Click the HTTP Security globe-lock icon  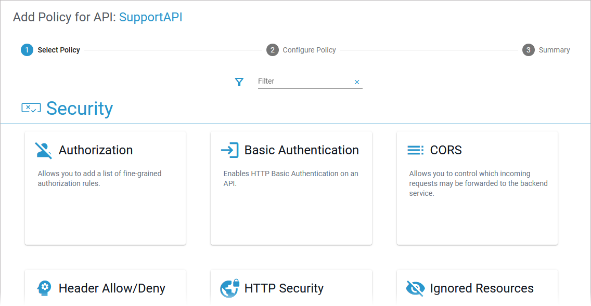[x=229, y=288]
